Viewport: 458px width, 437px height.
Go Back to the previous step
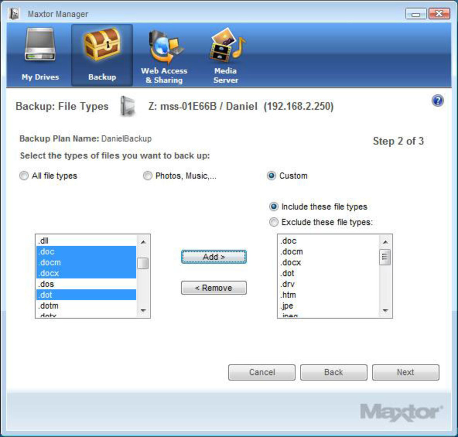pos(333,372)
